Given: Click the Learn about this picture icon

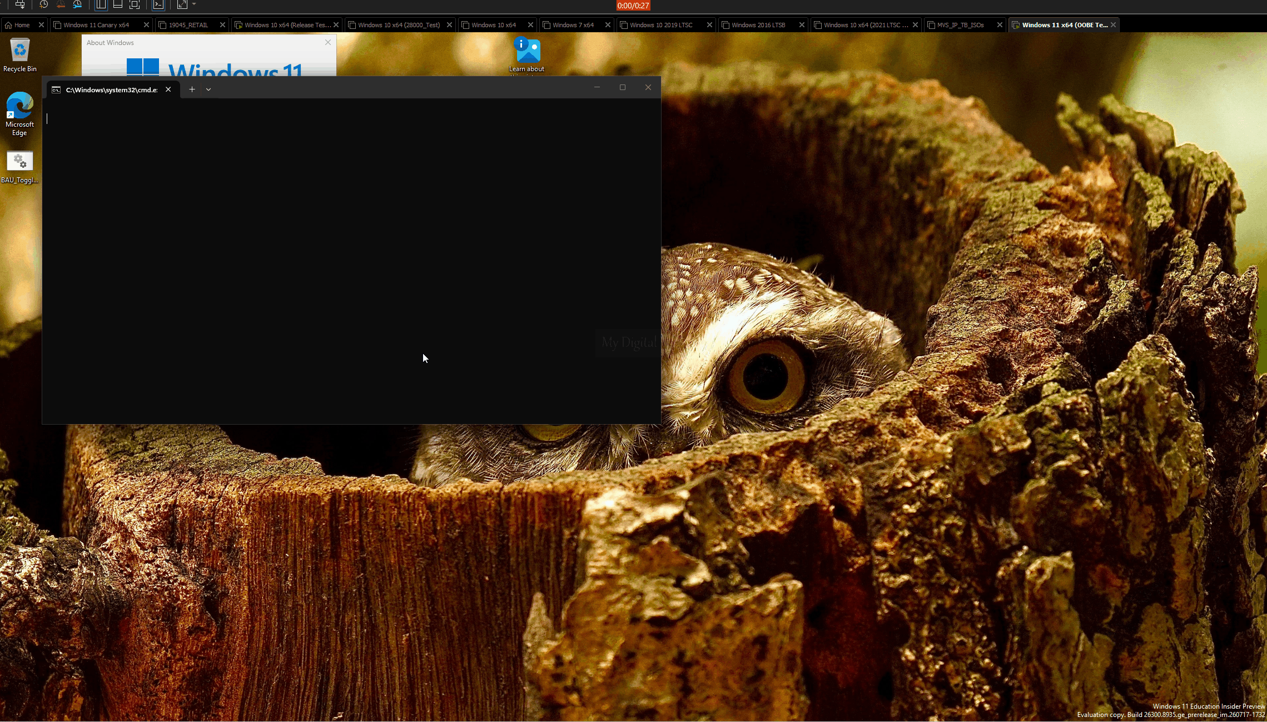Looking at the screenshot, I should point(526,56).
